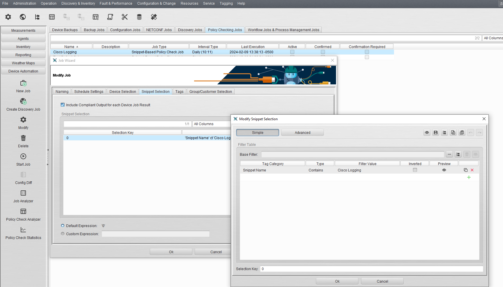Click the tree icon next to Base Filter
The width and height of the screenshot is (503, 287).
click(458, 154)
